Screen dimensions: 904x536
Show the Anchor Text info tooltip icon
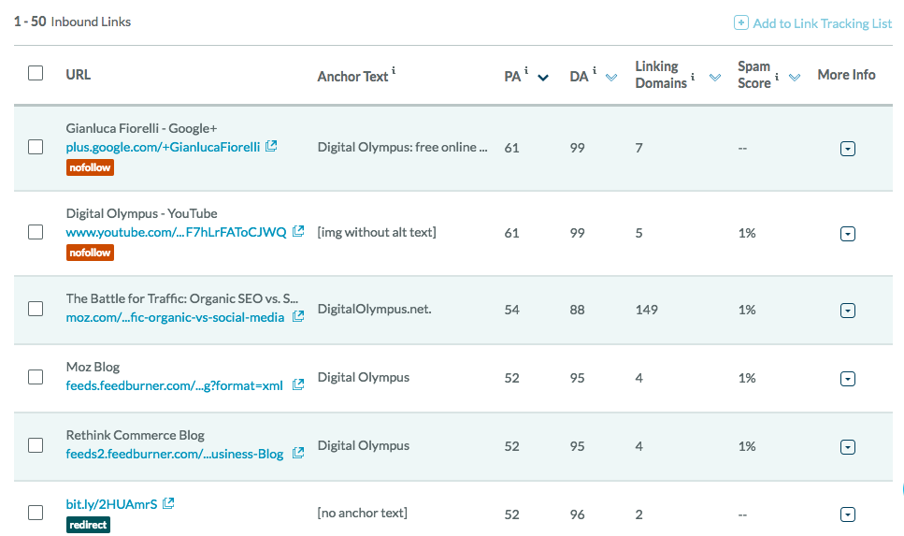(x=394, y=70)
